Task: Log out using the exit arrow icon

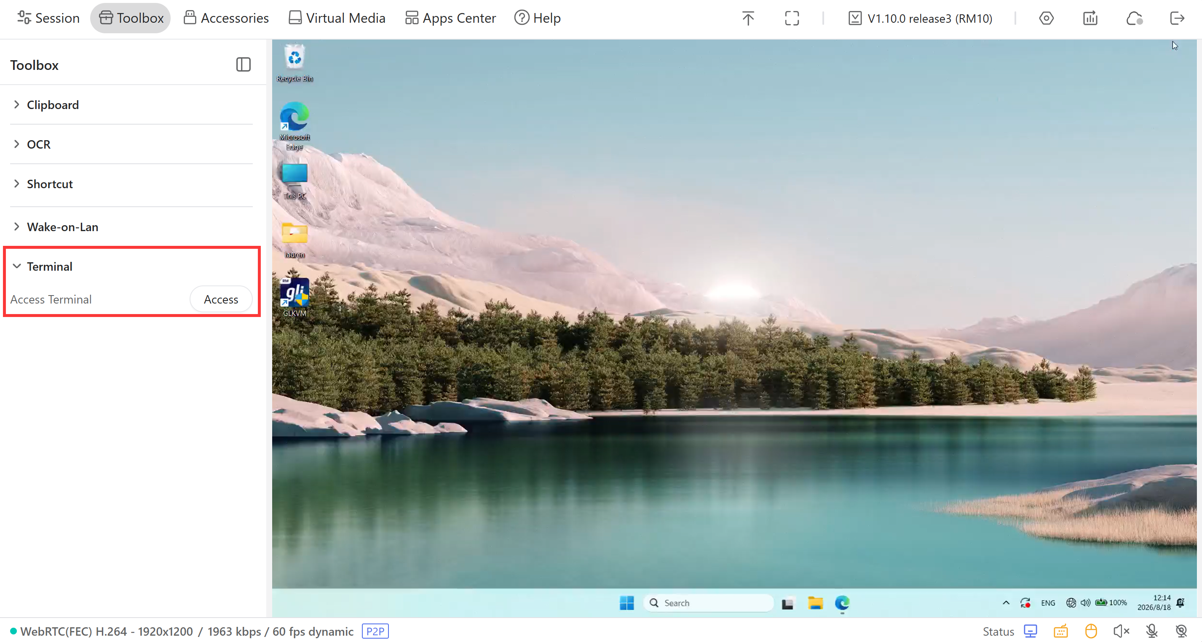Action: [1177, 18]
